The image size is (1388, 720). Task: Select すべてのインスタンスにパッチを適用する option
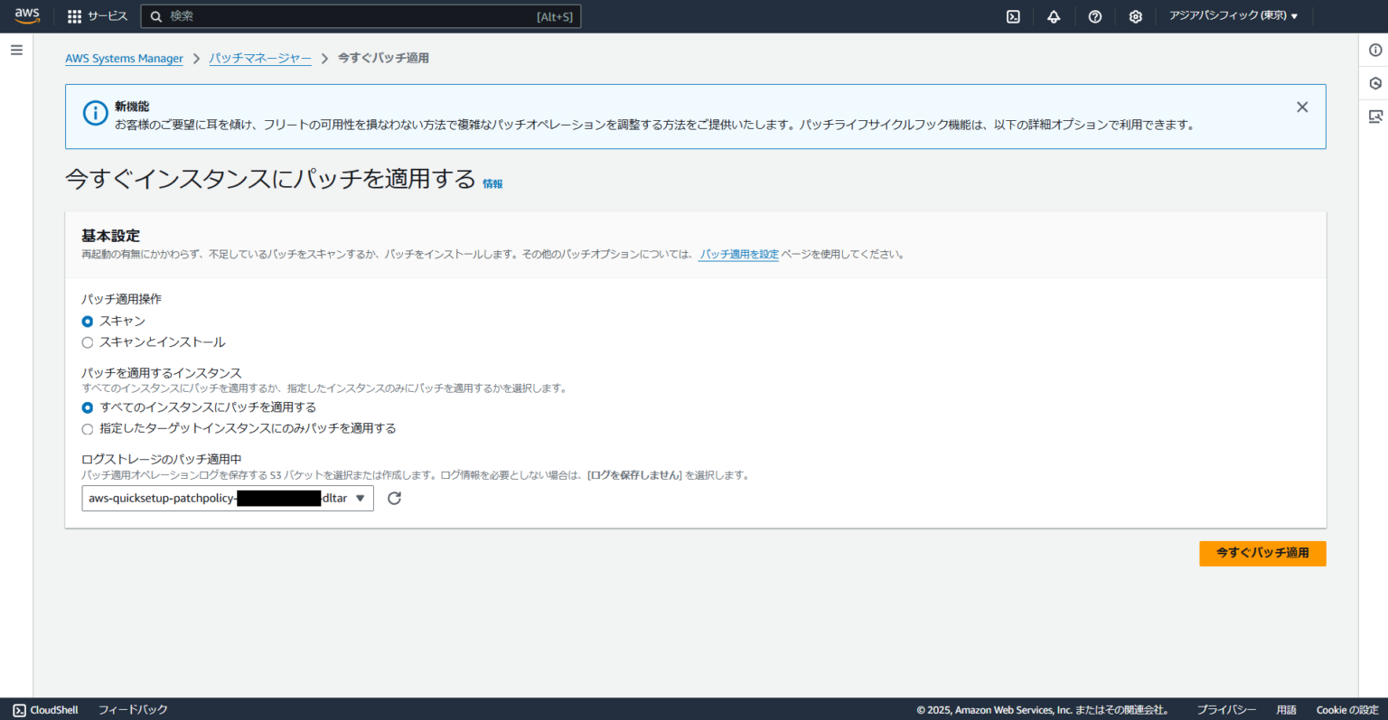click(87, 407)
